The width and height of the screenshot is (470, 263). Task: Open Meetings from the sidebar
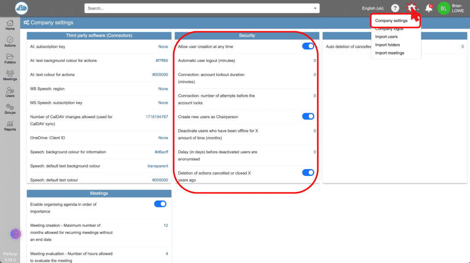tap(10, 75)
